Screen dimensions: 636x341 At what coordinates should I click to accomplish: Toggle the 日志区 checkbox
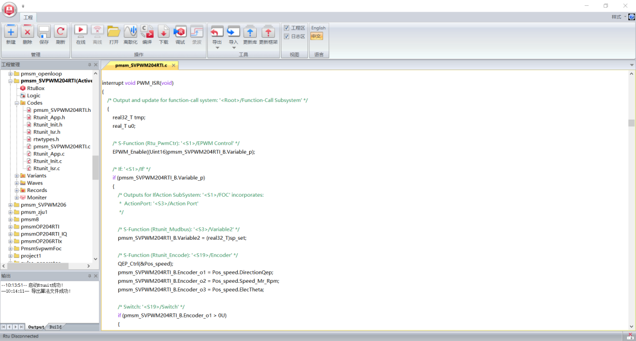[x=287, y=36]
